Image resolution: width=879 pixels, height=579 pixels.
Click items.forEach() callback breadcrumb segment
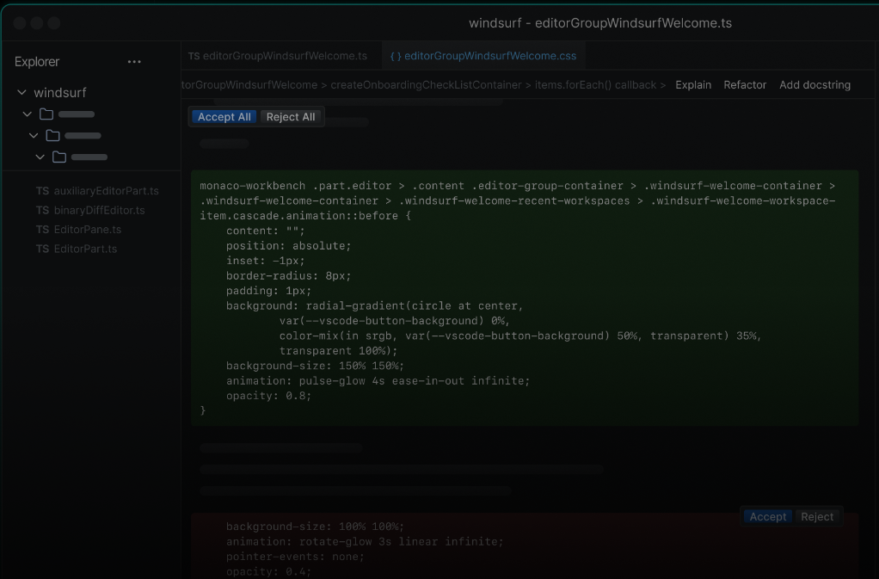click(x=595, y=85)
